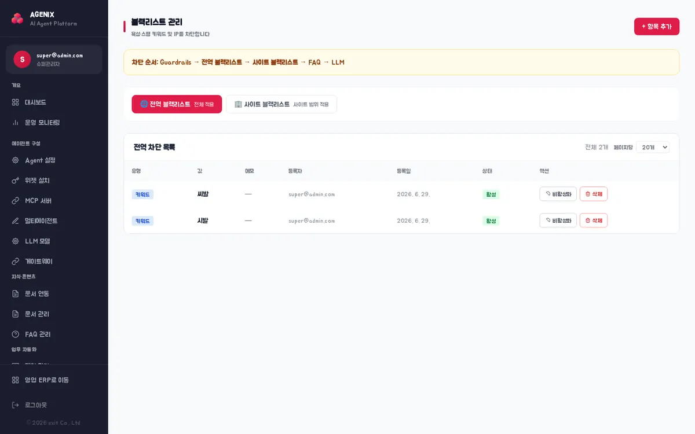The width and height of the screenshot is (695, 434).
Task: Click the 영업 ERP로 이동 grid icon
Action: coord(16,380)
